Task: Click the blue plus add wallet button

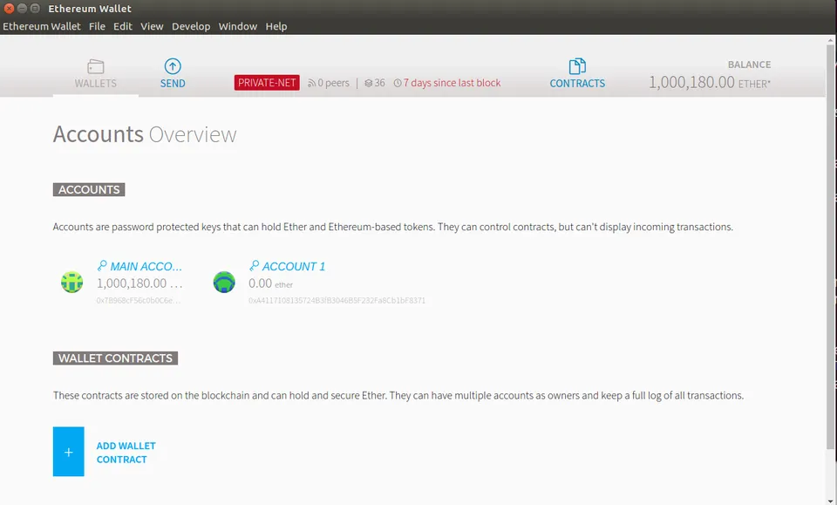Action: pyautogui.click(x=68, y=452)
